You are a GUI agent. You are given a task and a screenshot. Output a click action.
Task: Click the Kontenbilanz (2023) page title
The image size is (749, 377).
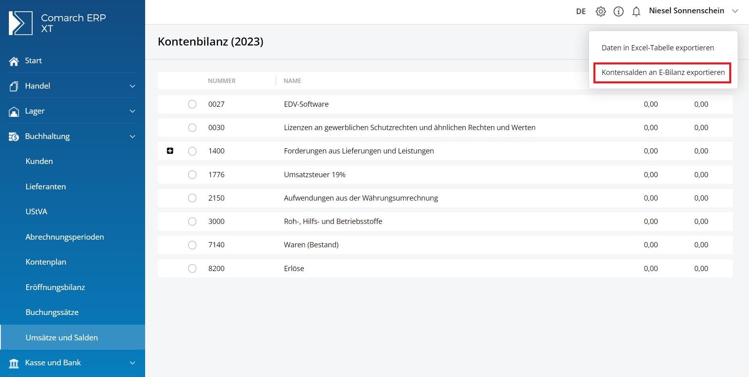210,41
